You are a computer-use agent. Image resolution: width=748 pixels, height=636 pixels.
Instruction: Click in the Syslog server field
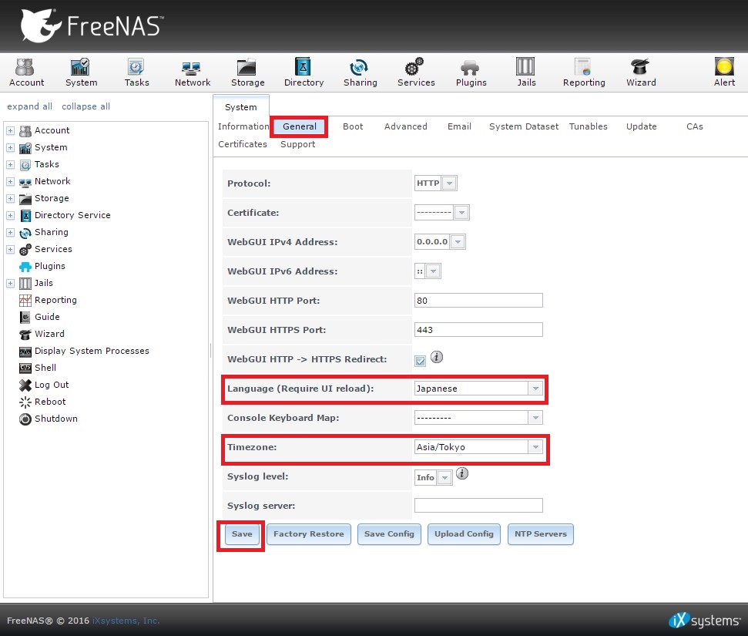pyautogui.click(x=478, y=505)
